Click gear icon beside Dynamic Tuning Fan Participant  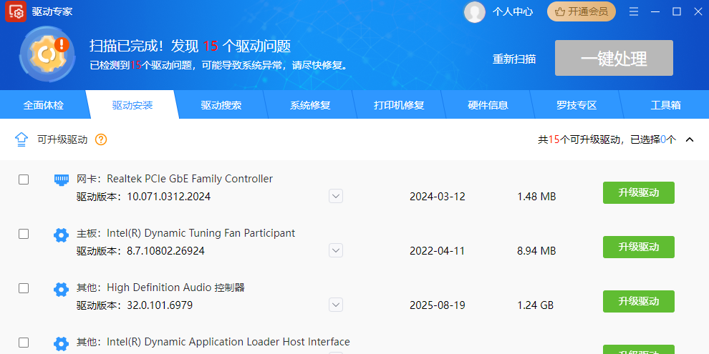pos(61,235)
